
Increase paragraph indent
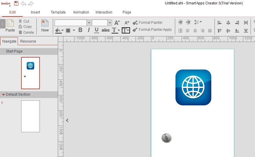pos(188,22)
